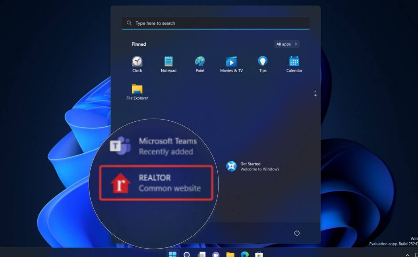
Task: Open Teams Chat from the taskbar
Action: pos(216,254)
